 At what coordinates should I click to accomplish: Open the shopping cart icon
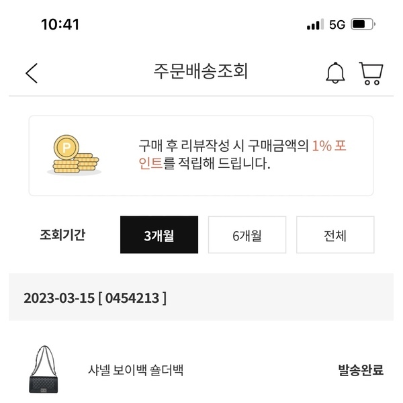371,73
